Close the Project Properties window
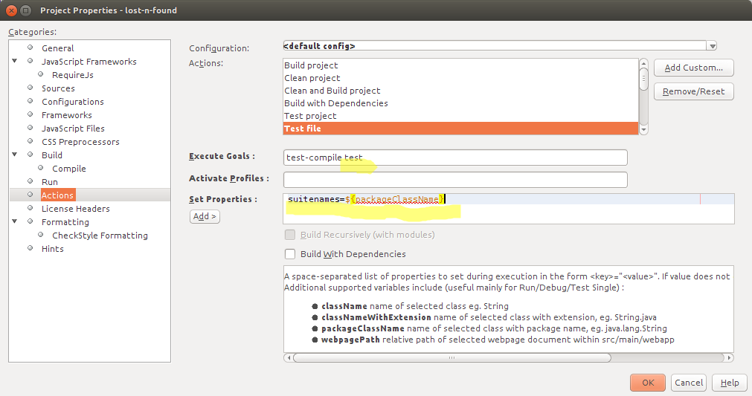Image resolution: width=752 pixels, height=396 pixels. coord(10,10)
